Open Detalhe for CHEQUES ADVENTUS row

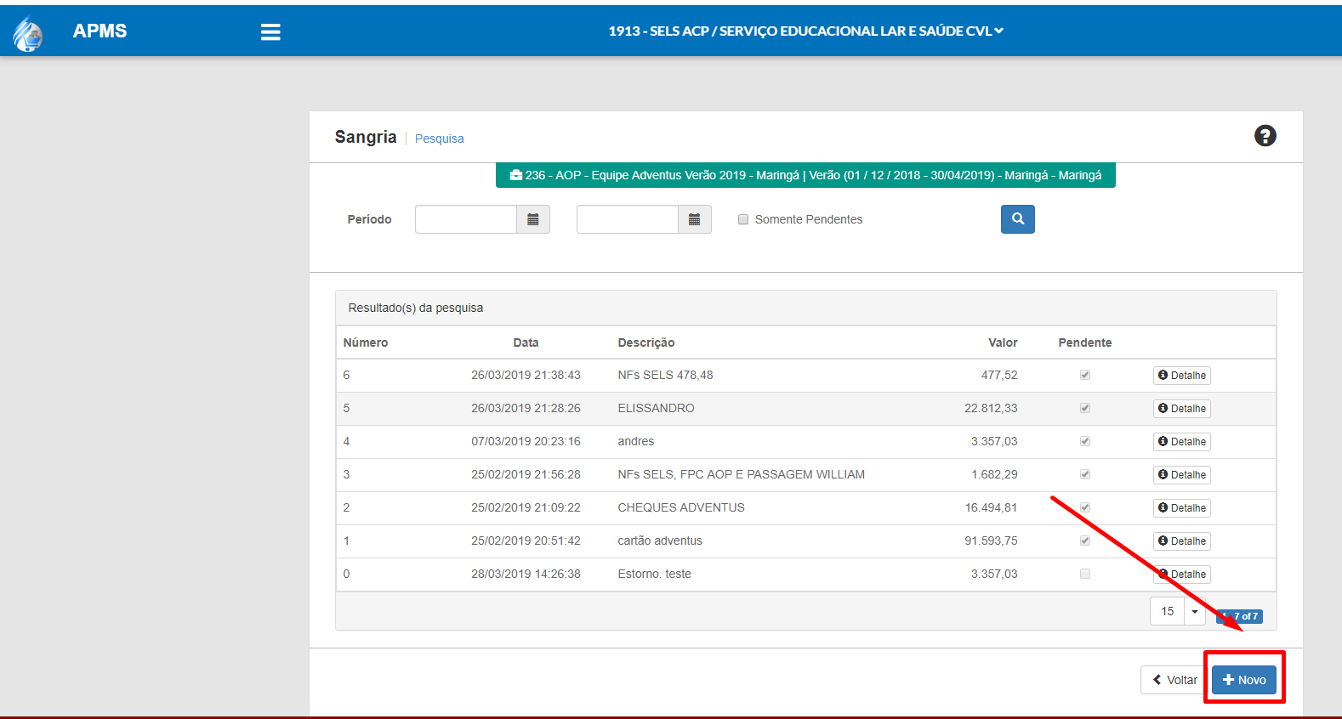tap(1181, 508)
